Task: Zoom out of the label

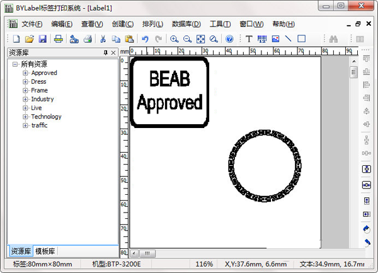Action: click(187, 38)
